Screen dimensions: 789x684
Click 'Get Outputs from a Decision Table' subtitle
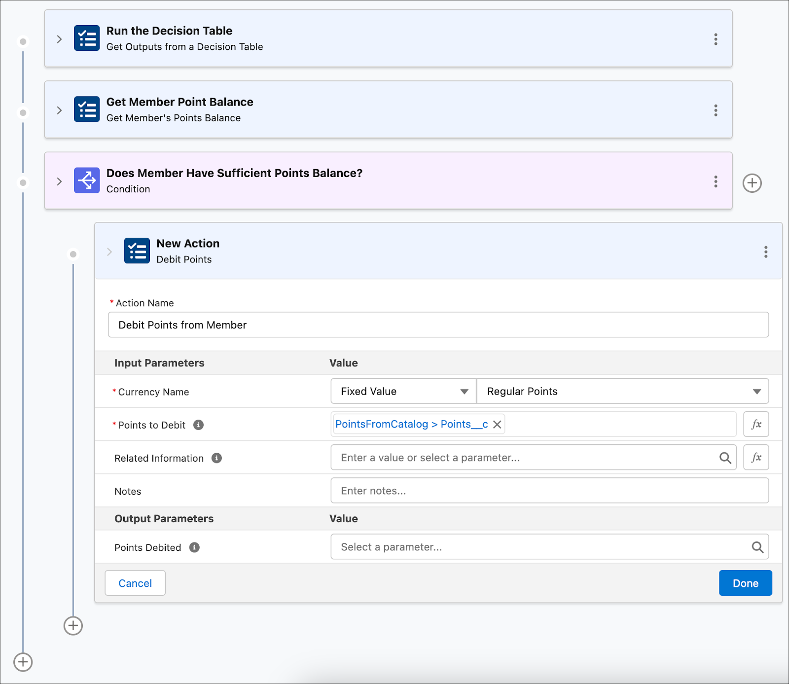click(x=184, y=47)
